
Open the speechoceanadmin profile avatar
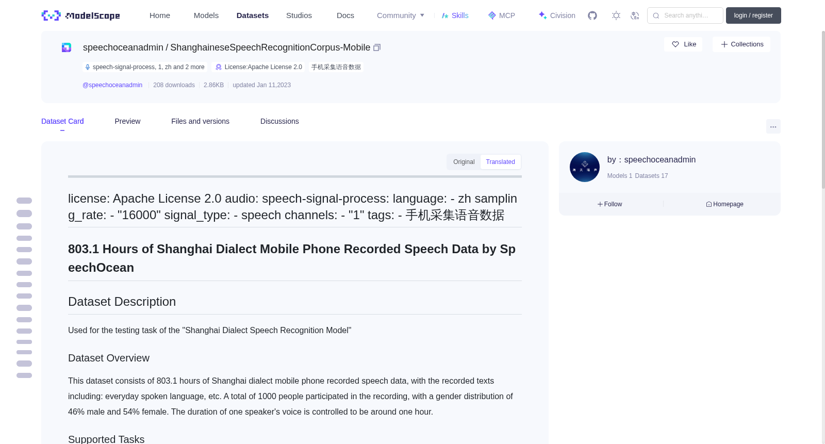pos(584,167)
